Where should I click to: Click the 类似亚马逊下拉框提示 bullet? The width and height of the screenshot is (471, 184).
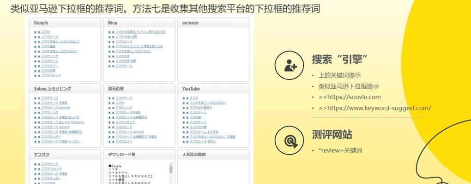tap(349, 86)
